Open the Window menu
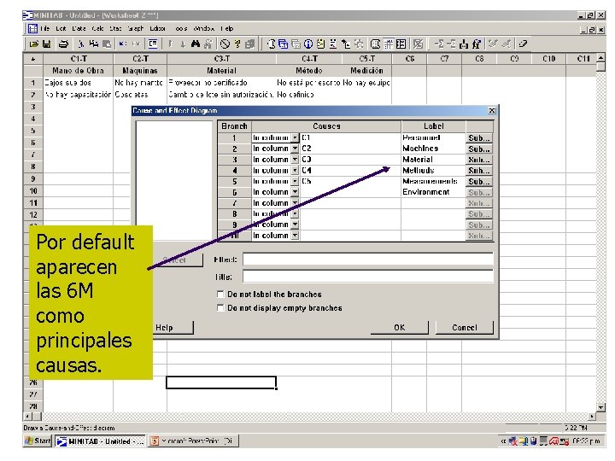Viewport: 615px width, 461px height. click(204, 29)
